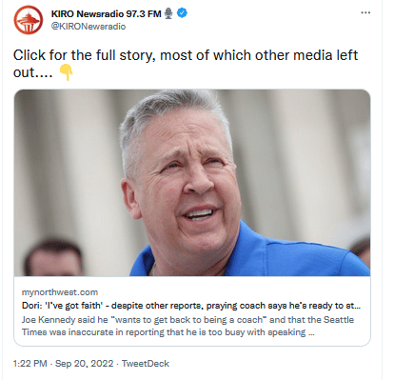Open the three-dot more options menu

click(365, 12)
